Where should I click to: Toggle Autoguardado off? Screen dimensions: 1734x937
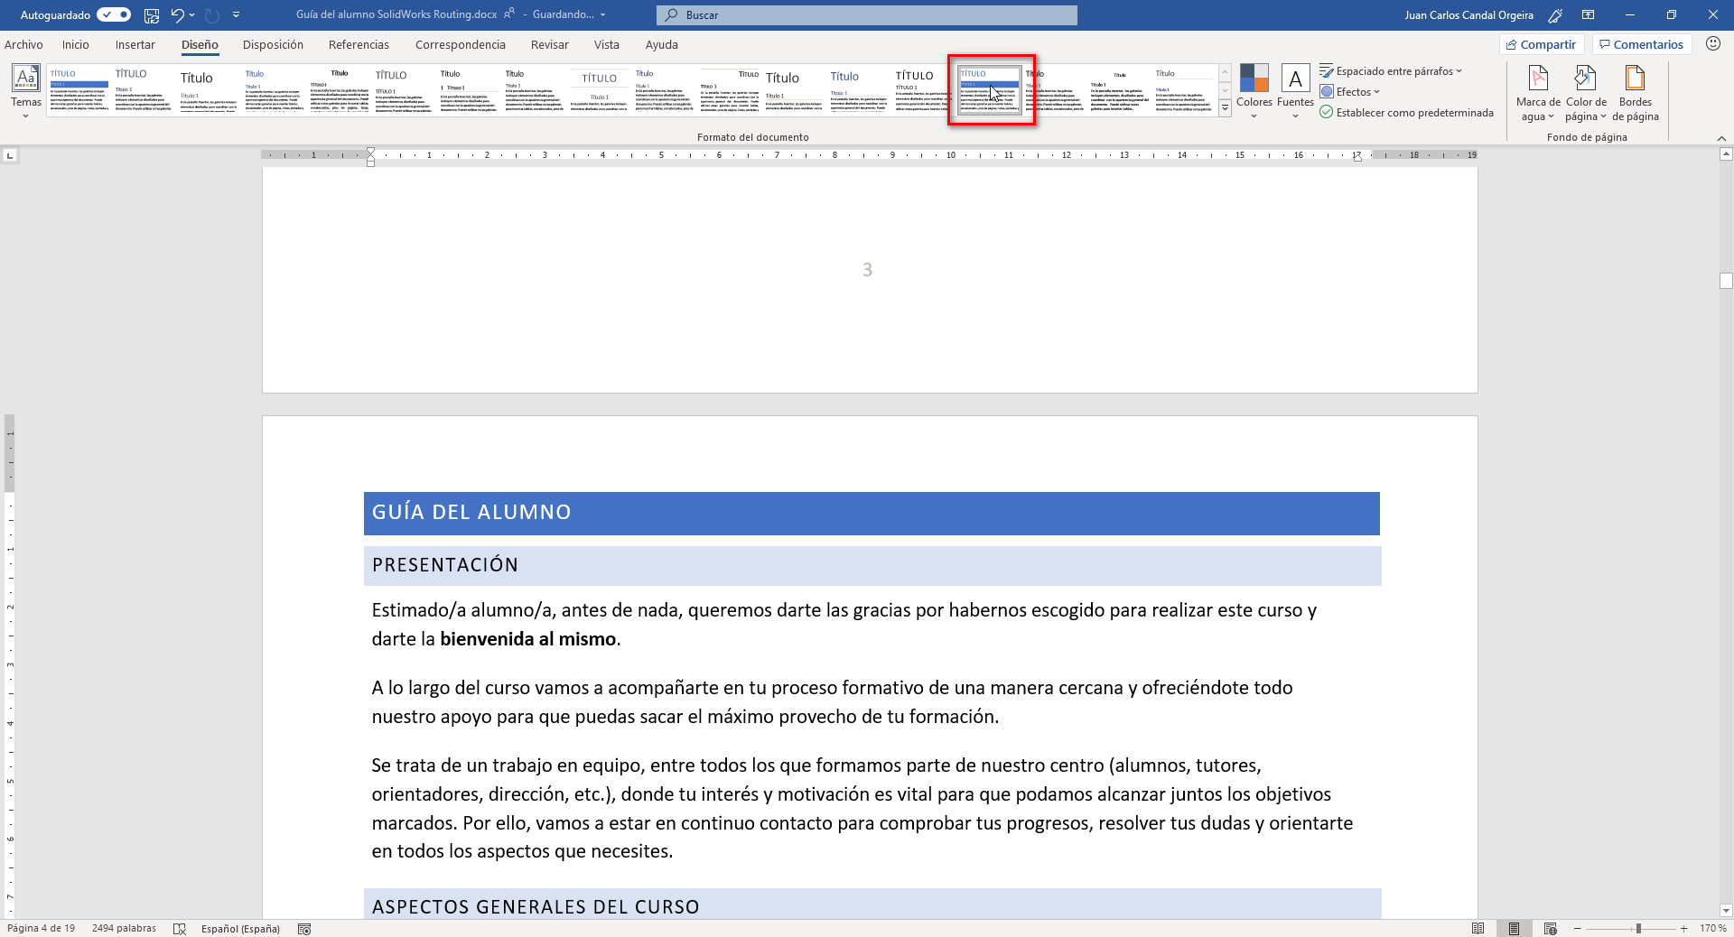(112, 14)
